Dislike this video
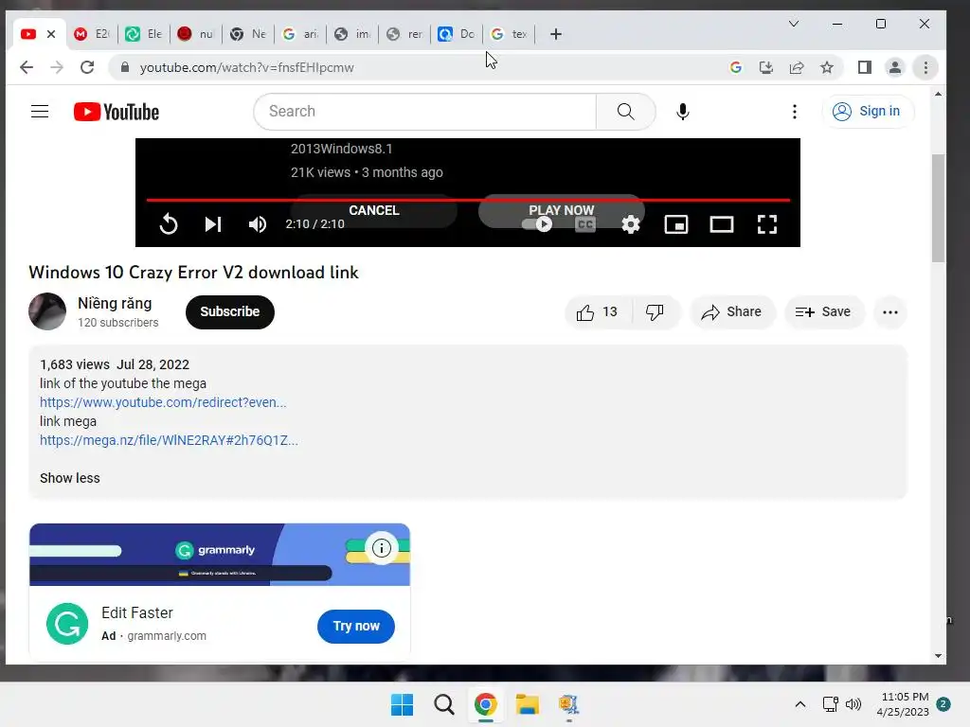This screenshot has height=727, width=970. coord(655,312)
